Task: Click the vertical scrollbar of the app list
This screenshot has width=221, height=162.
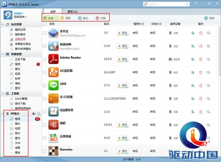Action: pyautogui.click(x=220, y=52)
